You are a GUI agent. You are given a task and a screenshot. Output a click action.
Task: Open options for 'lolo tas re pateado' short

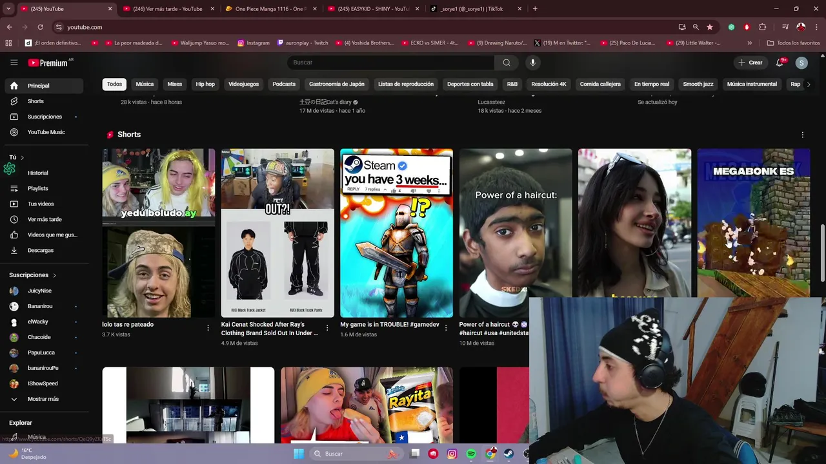click(208, 328)
